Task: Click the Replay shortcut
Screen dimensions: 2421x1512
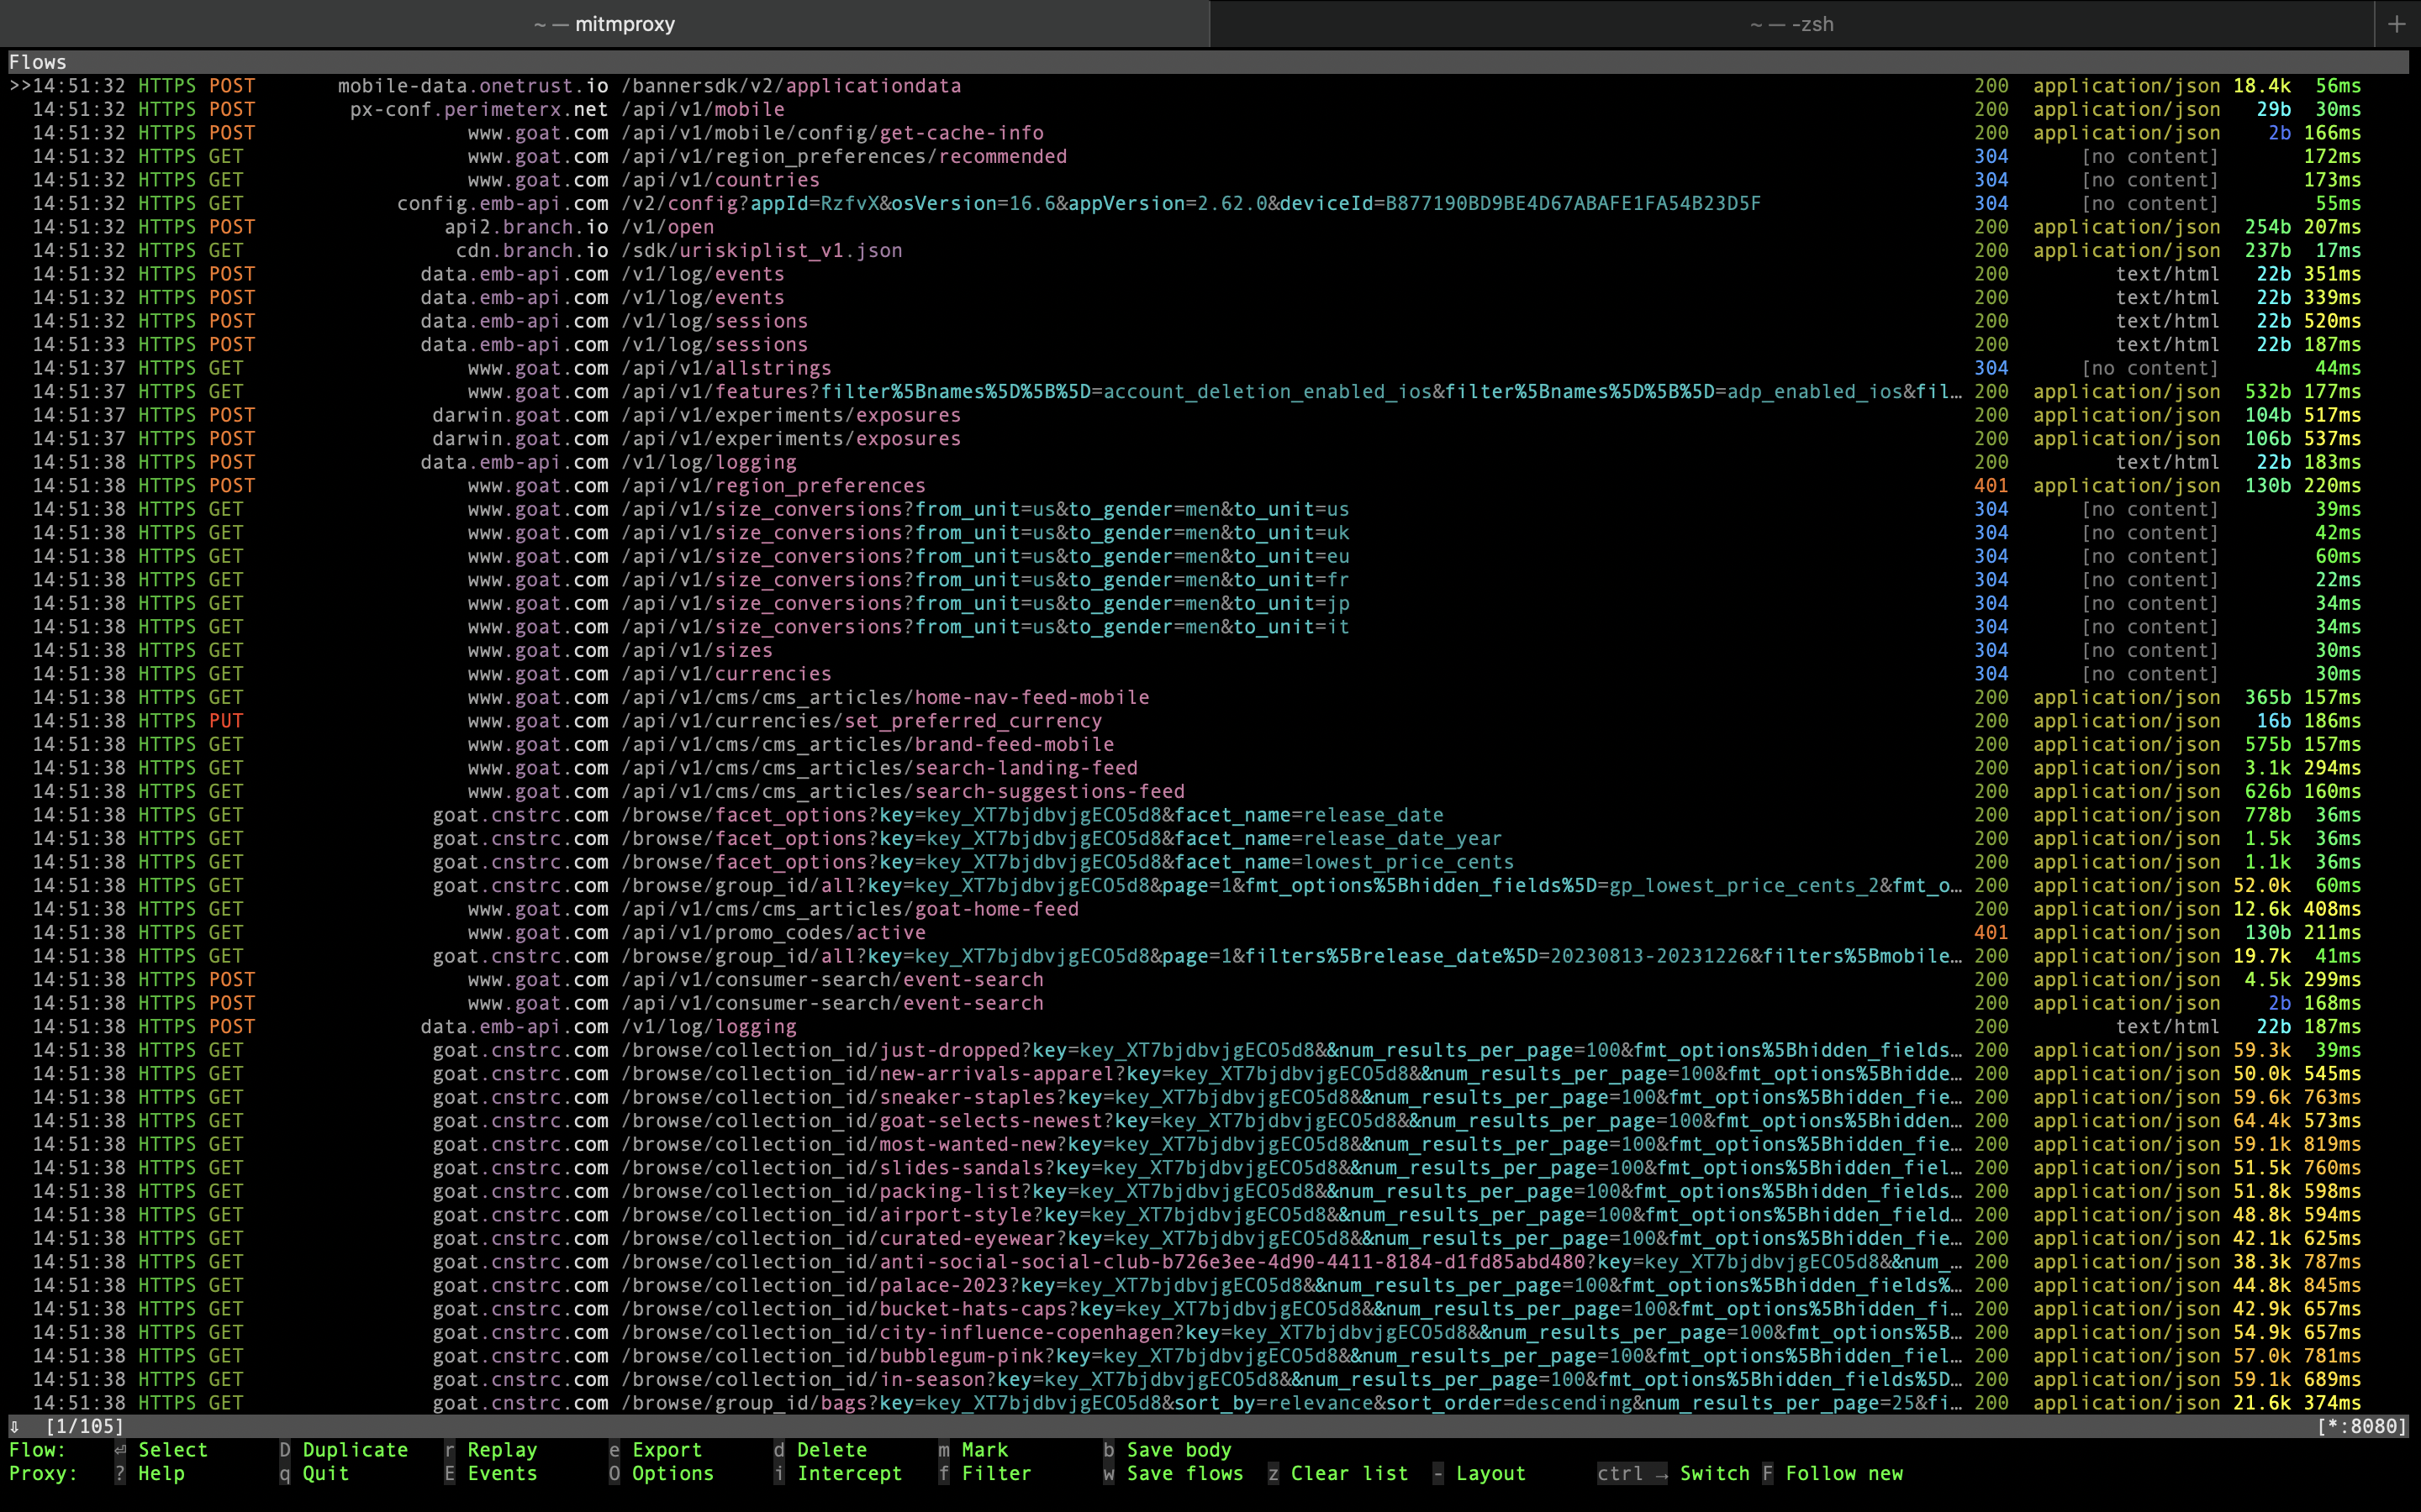Action: (x=490, y=1450)
